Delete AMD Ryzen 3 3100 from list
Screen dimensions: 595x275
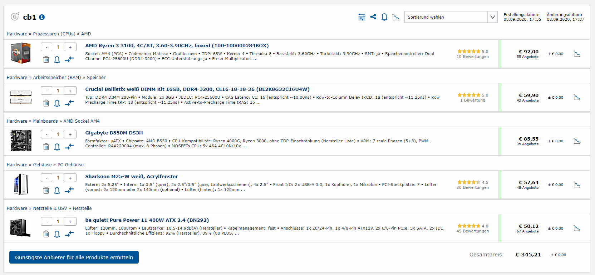(x=46, y=59)
